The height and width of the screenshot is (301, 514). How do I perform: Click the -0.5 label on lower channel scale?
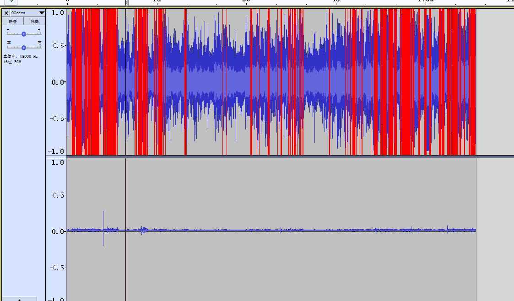[57, 268]
